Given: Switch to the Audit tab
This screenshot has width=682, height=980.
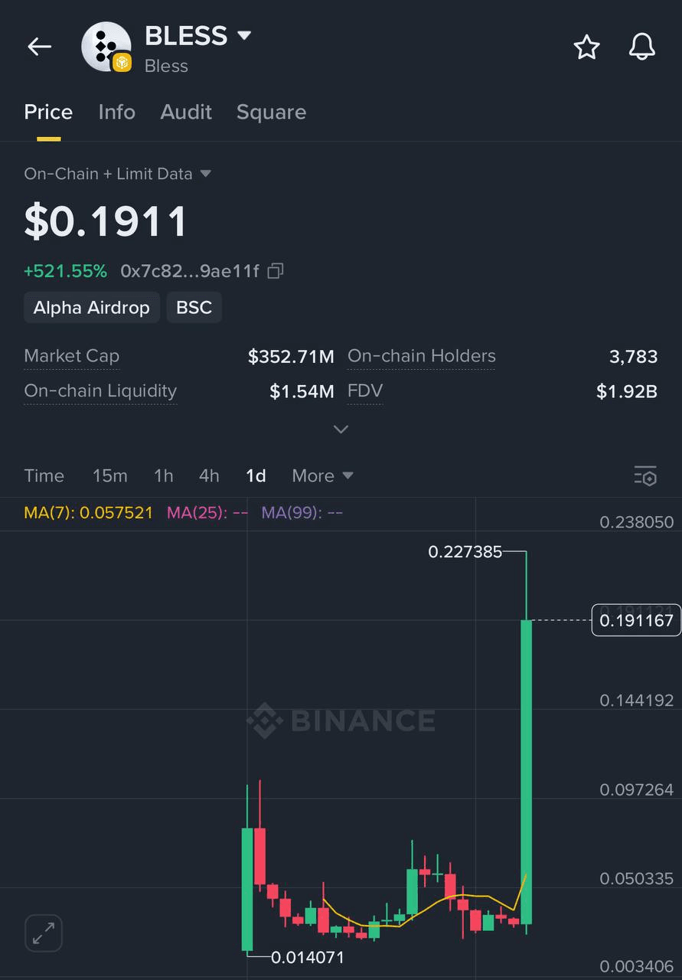Looking at the screenshot, I should click(x=186, y=112).
